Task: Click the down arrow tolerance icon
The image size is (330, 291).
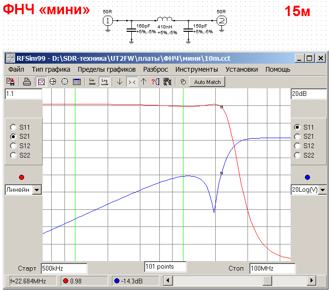Action: tap(119, 82)
